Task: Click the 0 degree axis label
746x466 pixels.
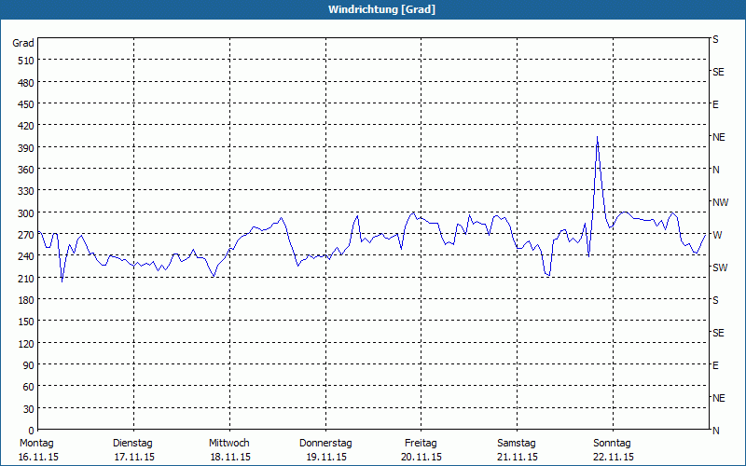Action: [x=32, y=431]
